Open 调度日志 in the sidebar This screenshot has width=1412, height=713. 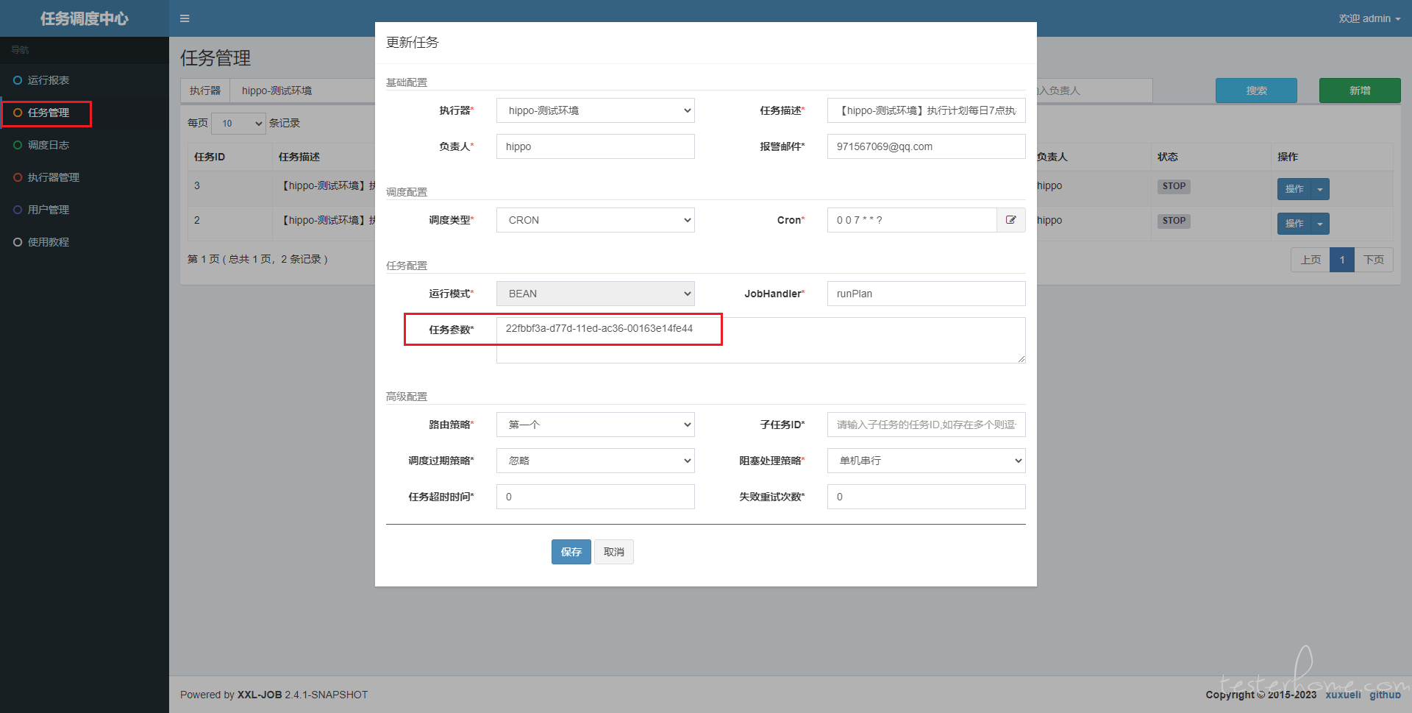tap(85, 145)
